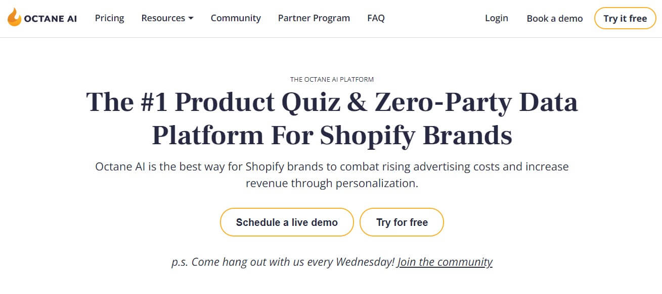Select Book a demo in header
This screenshot has width=662, height=294.
pyautogui.click(x=555, y=19)
